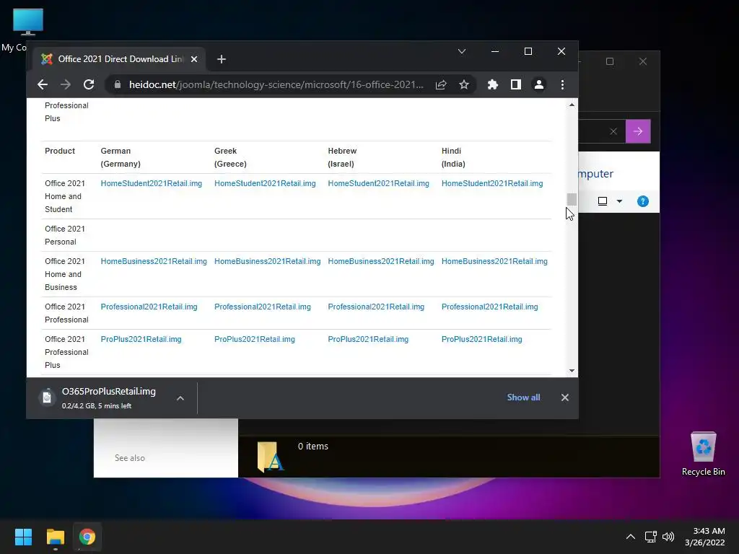
Task: Download Hindi HomeBusiness2021Retail.img
Action: pyautogui.click(x=494, y=261)
